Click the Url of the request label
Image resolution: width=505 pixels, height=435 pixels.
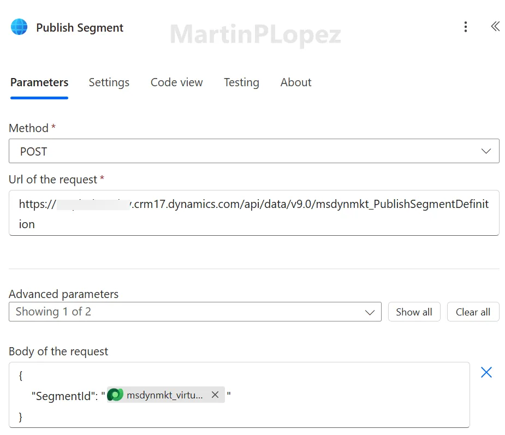point(53,180)
